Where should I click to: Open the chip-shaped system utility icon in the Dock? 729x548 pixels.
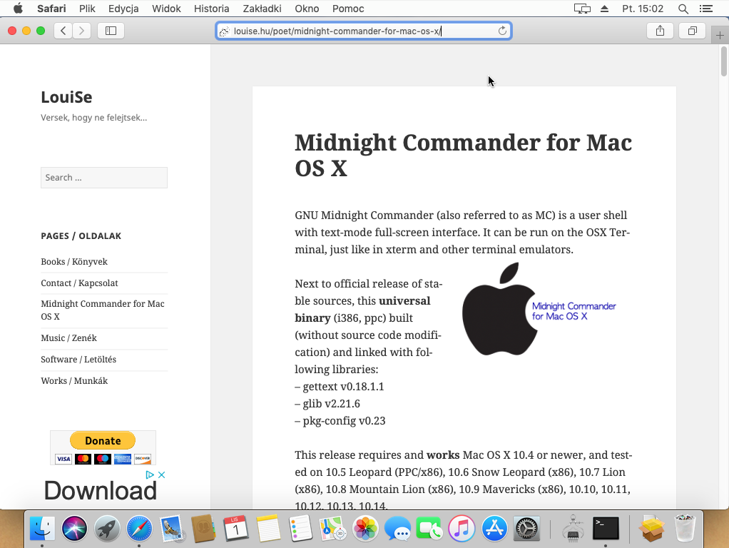pyautogui.click(x=573, y=529)
